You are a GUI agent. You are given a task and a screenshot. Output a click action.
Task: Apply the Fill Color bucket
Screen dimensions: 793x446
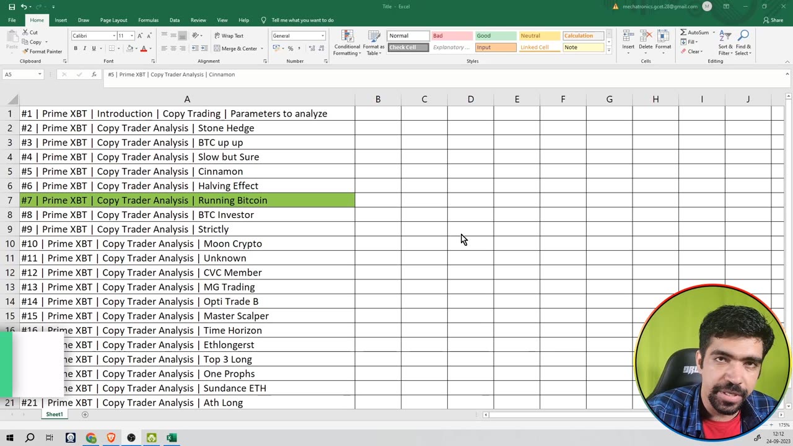129,48
